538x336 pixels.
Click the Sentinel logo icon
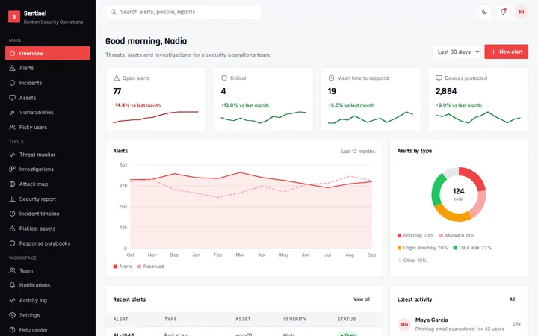(x=14, y=16)
